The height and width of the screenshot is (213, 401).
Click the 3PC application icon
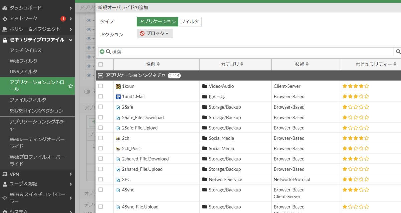[x=118, y=180]
